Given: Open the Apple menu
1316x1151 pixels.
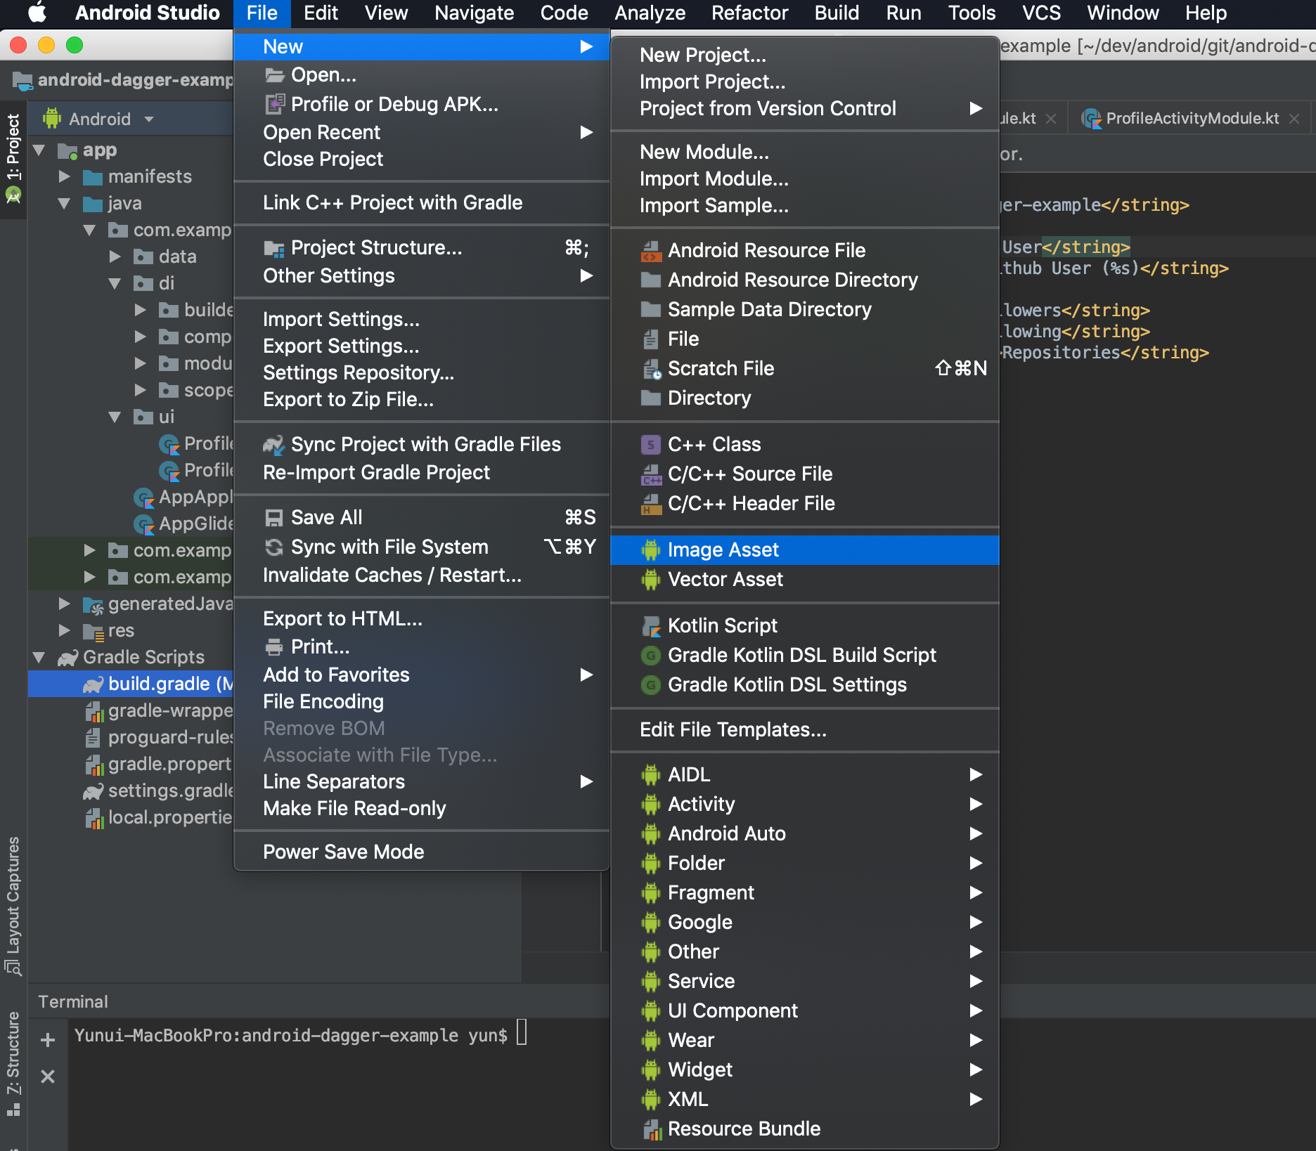Looking at the screenshot, I should (37, 13).
